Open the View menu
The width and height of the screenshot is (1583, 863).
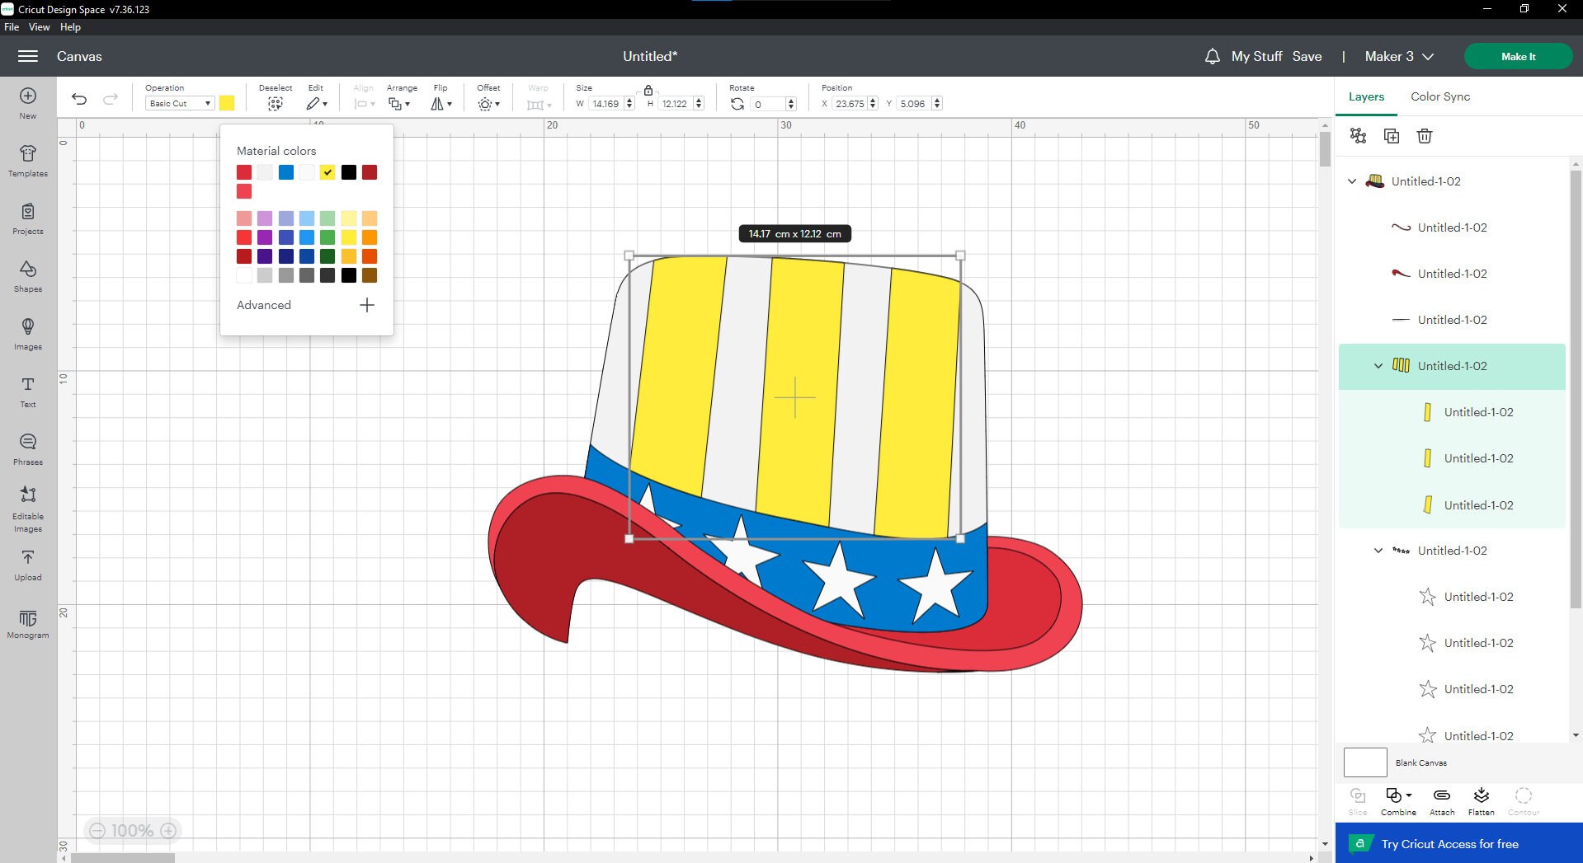pyautogui.click(x=40, y=27)
